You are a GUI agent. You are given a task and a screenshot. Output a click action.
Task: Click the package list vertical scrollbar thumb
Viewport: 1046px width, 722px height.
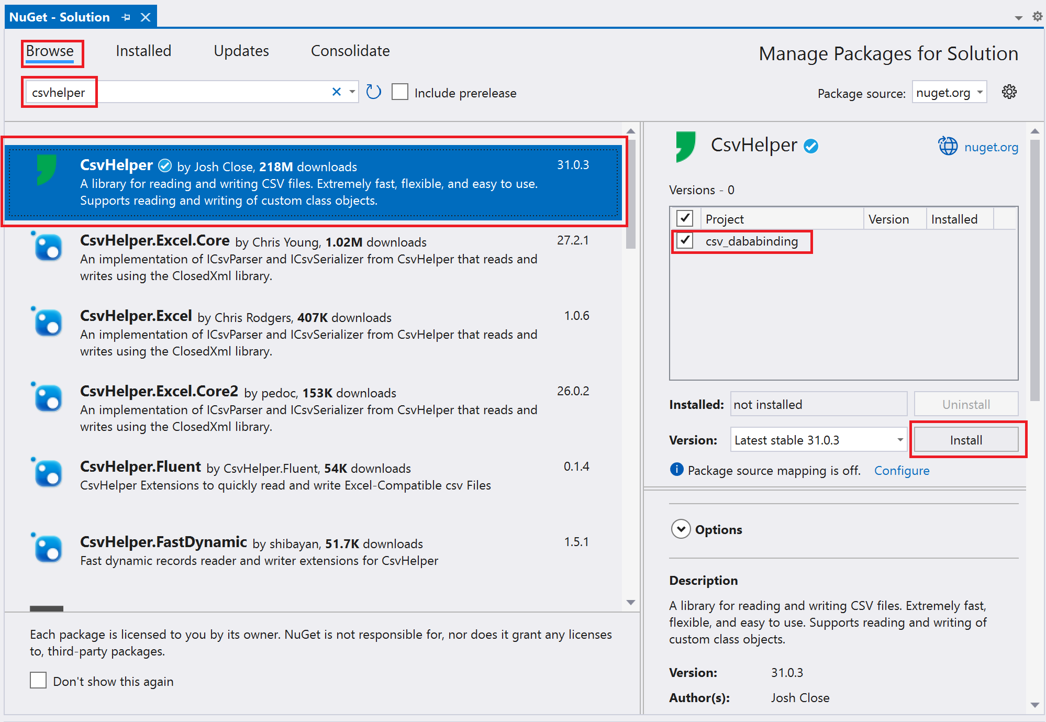click(x=630, y=194)
